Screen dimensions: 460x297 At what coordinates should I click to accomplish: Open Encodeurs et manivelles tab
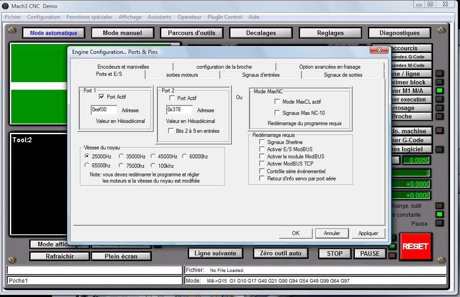coord(123,67)
